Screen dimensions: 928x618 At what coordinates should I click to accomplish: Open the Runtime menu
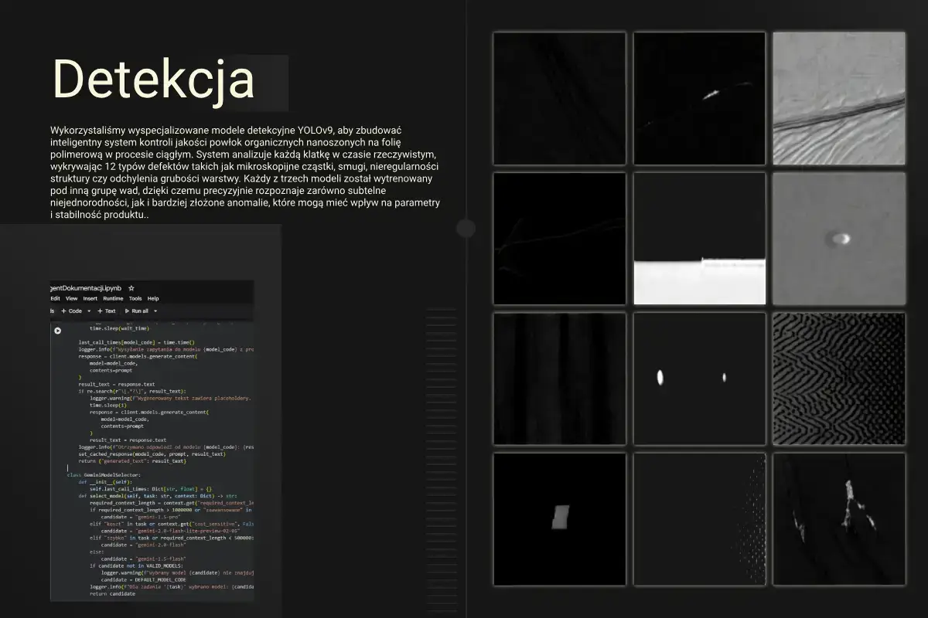click(x=113, y=298)
